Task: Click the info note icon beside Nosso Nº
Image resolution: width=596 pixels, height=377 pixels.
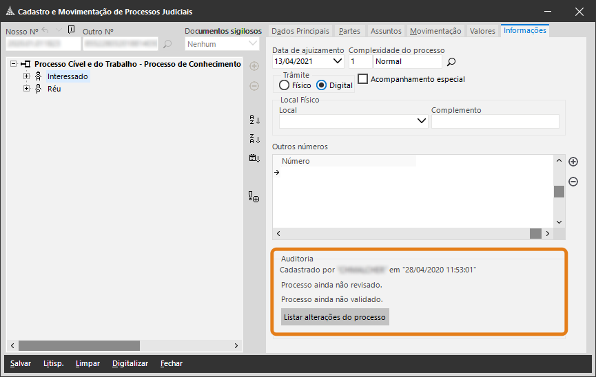Action: [72, 30]
